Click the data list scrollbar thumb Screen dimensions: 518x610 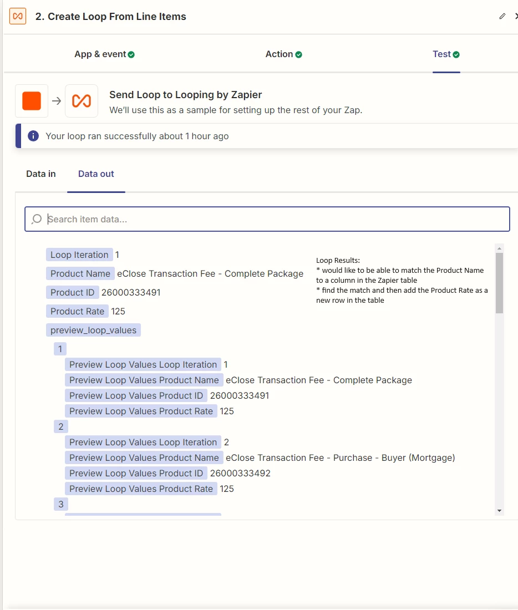(499, 283)
